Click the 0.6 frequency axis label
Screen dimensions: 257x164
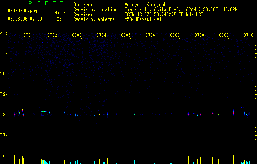point(3,156)
